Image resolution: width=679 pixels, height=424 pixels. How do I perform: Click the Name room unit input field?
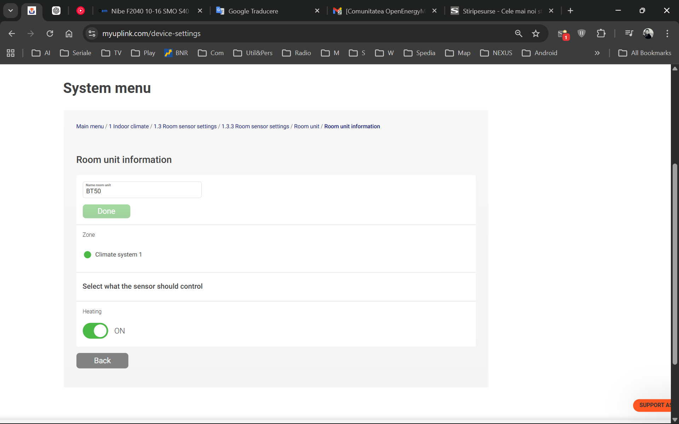point(142,191)
